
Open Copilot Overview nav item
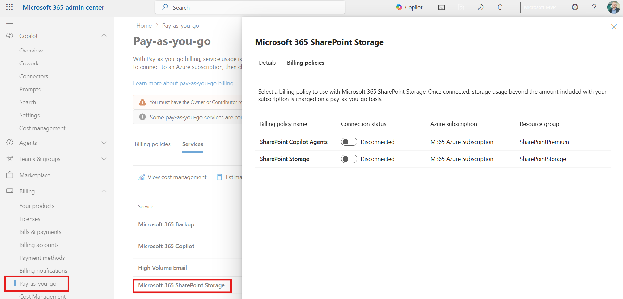coord(31,51)
